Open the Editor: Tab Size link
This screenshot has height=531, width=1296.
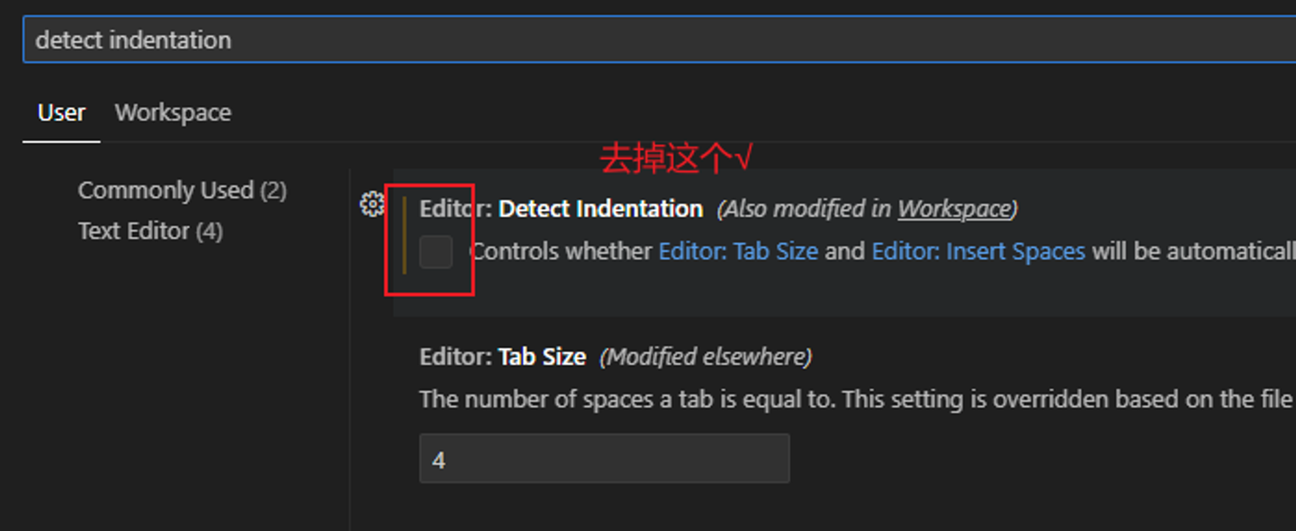click(739, 252)
